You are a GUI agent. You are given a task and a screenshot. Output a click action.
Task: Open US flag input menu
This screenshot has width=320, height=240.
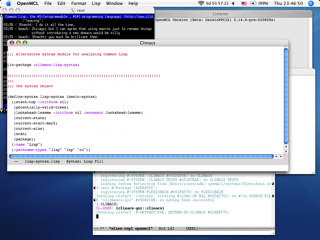click(244, 3)
